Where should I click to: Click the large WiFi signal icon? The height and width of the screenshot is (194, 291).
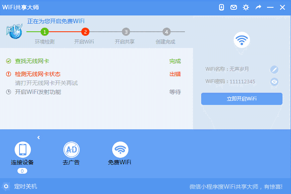[x=242, y=40]
